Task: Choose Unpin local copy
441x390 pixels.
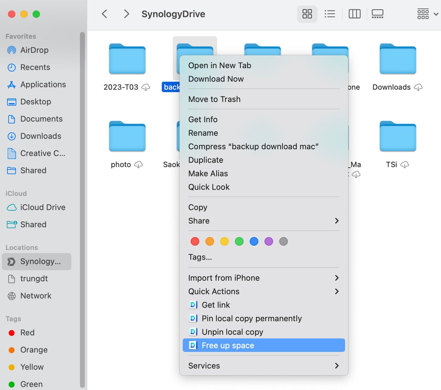Action: click(x=264, y=332)
